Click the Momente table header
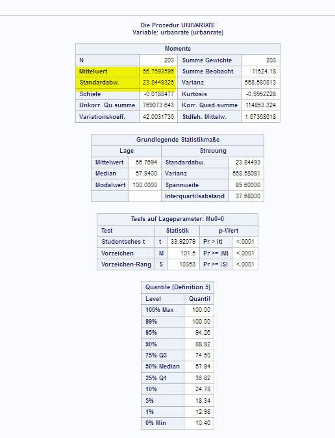335x438 pixels. click(x=178, y=49)
